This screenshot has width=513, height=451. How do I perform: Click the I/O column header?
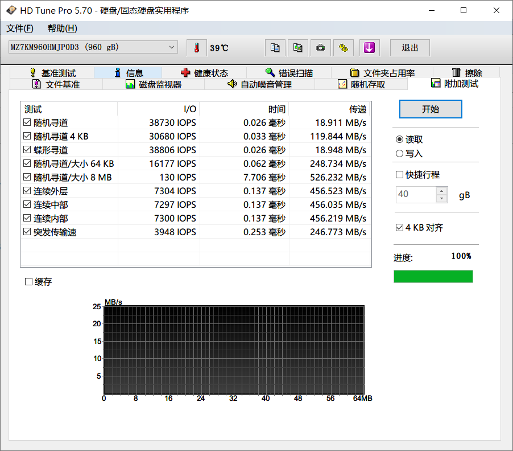pyautogui.click(x=159, y=109)
